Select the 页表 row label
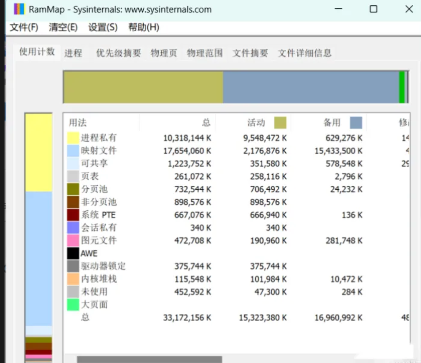Screen dimensions: 421x363 point(90,176)
